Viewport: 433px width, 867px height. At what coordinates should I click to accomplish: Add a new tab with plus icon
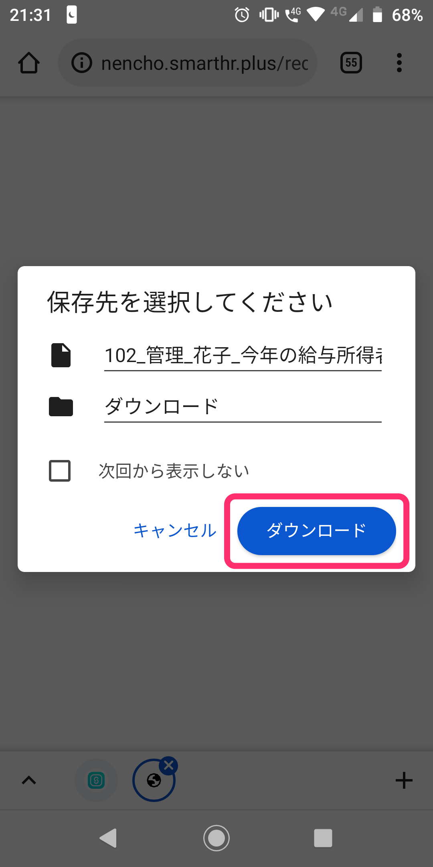(x=404, y=780)
